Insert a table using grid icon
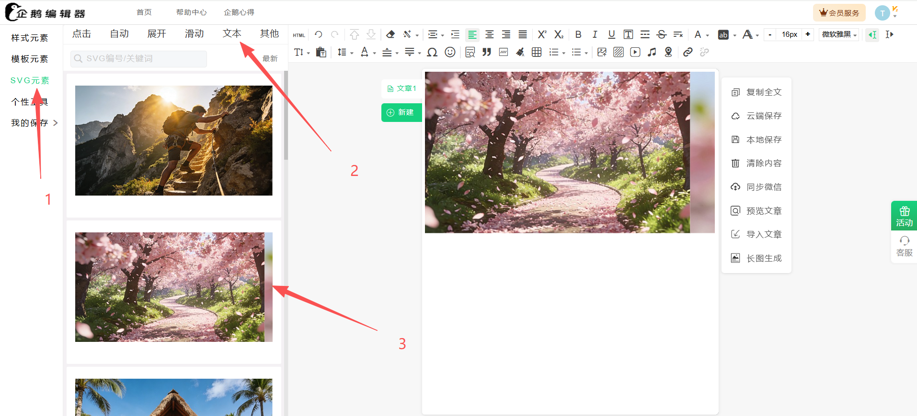 point(537,52)
